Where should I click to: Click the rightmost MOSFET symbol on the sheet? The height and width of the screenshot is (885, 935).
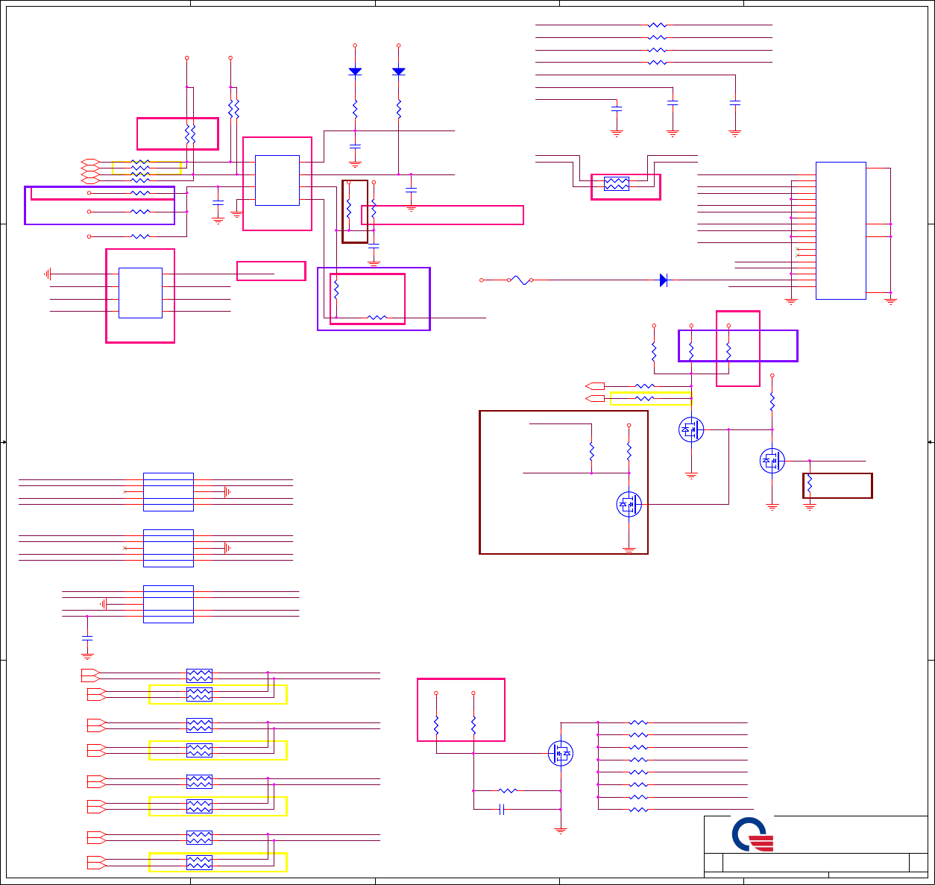(772, 461)
